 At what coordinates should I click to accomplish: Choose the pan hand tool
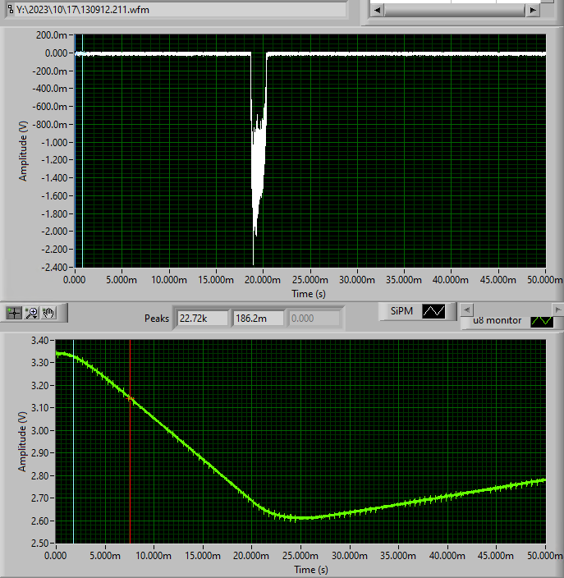pos(48,313)
